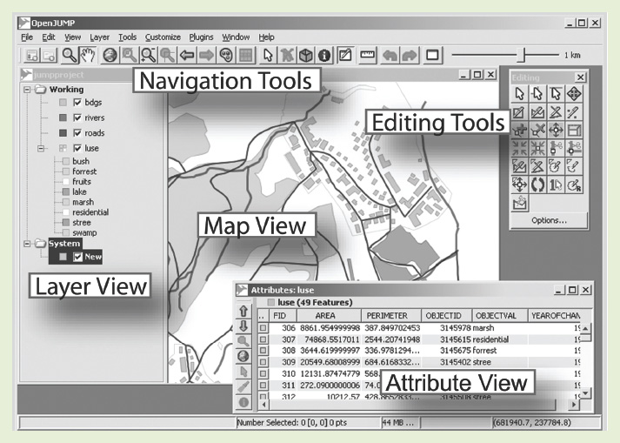Toggle the roads layer checkbox
The width and height of the screenshot is (620, 443).
point(78,133)
